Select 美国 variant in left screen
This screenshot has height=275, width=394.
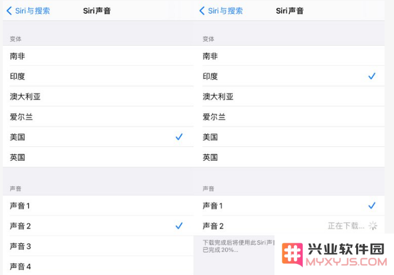pos(98,137)
